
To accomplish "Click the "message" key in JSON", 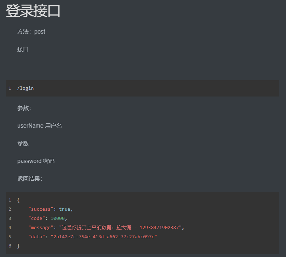I will [41, 228].
